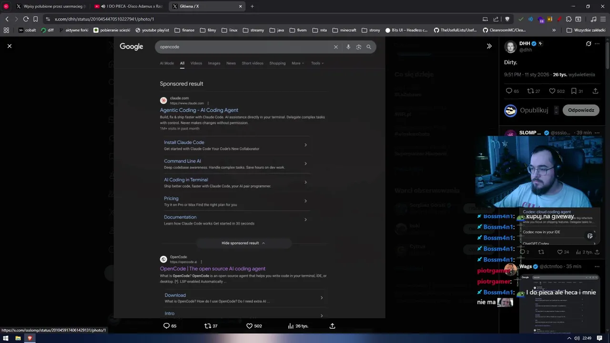610x343 pixels.
Task: Open the extensions puzzle-piece menu
Action: [569, 19]
